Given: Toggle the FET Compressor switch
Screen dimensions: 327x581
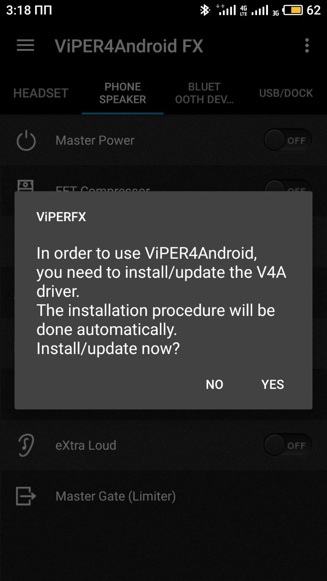Looking at the screenshot, I should 288,186.
